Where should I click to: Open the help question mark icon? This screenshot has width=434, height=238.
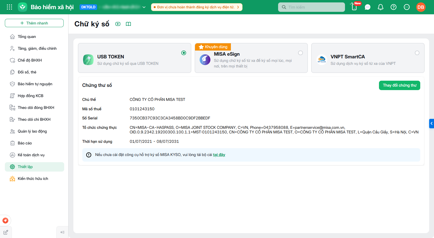tap(394, 7)
